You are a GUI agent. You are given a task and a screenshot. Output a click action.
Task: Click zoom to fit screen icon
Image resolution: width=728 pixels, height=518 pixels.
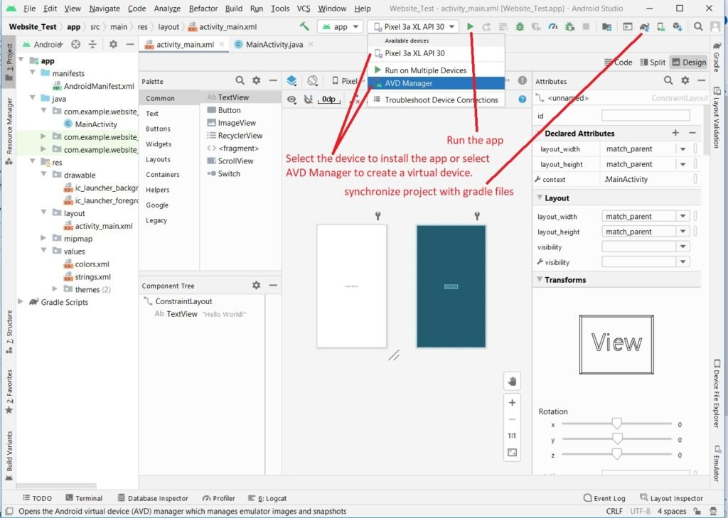point(512,452)
